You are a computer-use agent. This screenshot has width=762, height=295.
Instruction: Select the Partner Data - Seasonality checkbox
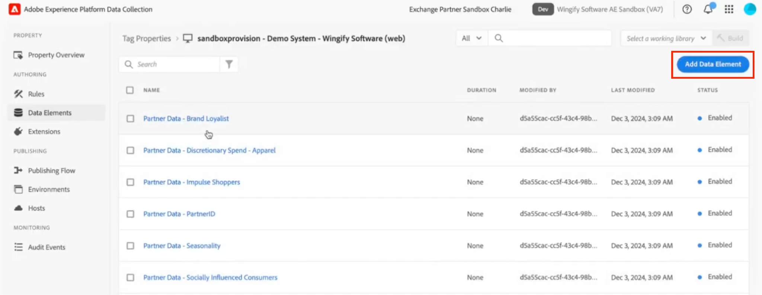130,246
